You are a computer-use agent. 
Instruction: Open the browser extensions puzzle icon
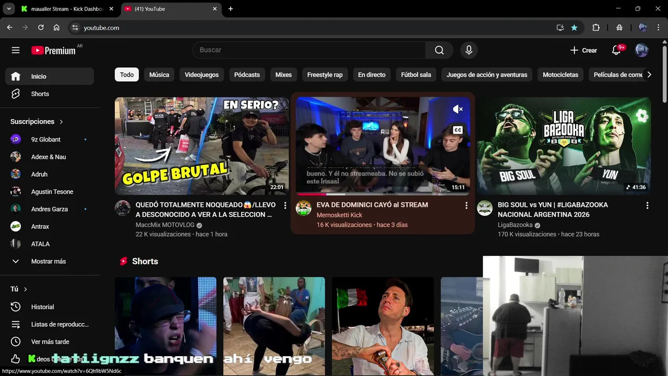pos(596,28)
